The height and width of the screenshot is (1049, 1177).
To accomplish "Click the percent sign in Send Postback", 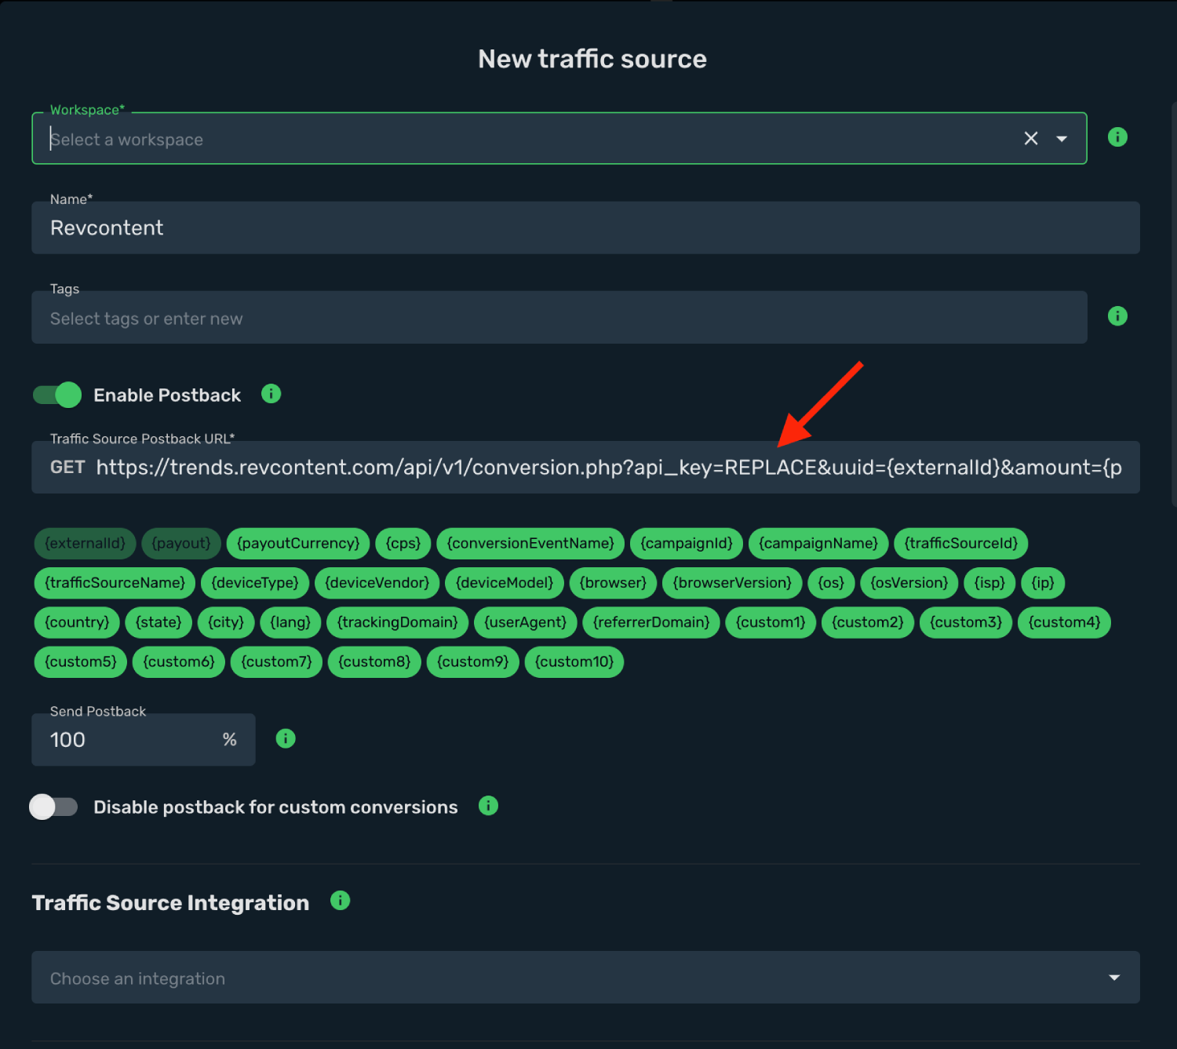I will [x=229, y=739].
